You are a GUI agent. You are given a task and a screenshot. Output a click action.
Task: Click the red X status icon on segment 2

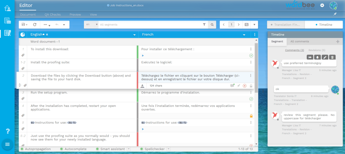245,86
